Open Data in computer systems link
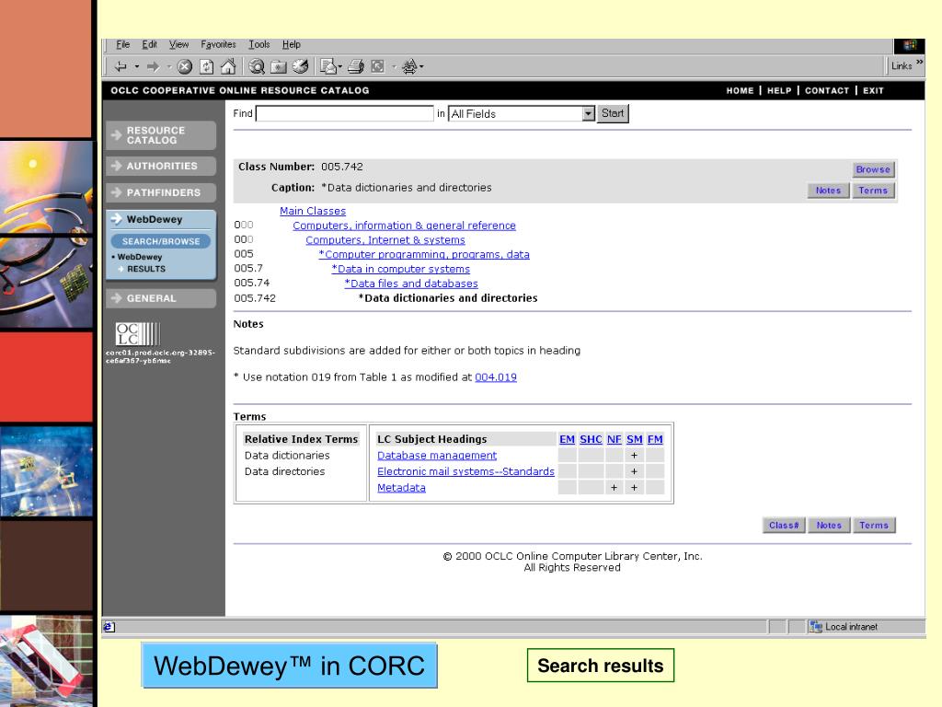942x707 pixels. click(401, 269)
